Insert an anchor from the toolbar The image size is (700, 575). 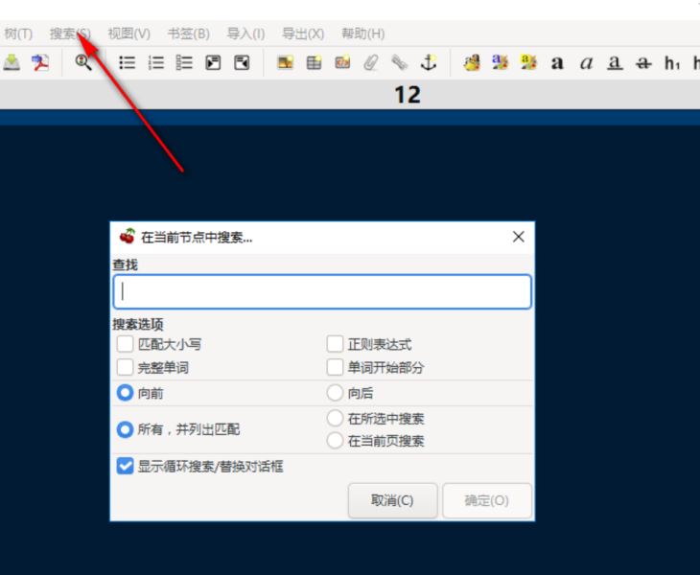(429, 63)
